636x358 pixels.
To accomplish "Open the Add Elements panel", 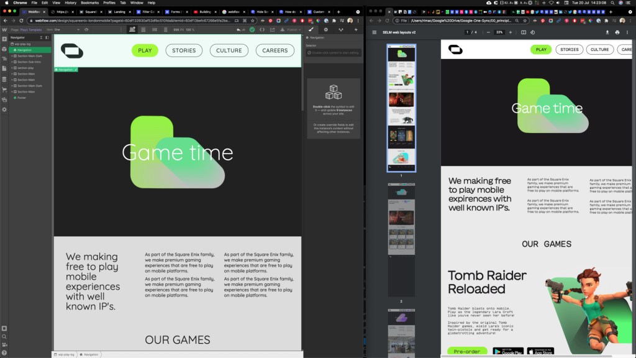I will [x=5, y=40].
